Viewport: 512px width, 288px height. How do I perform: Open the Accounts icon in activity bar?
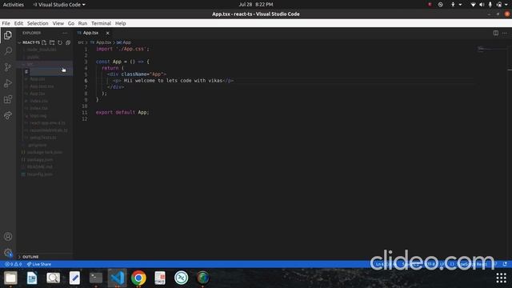(x=8, y=237)
